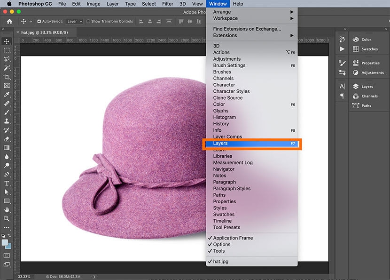Select the Eyedropper tool

[7, 94]
